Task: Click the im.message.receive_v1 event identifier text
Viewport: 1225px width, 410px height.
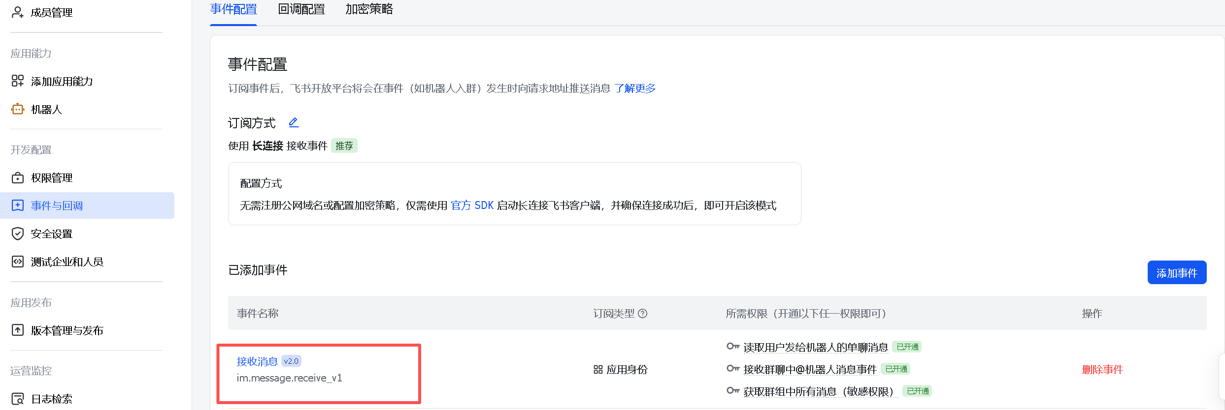Action: [289, 378]
